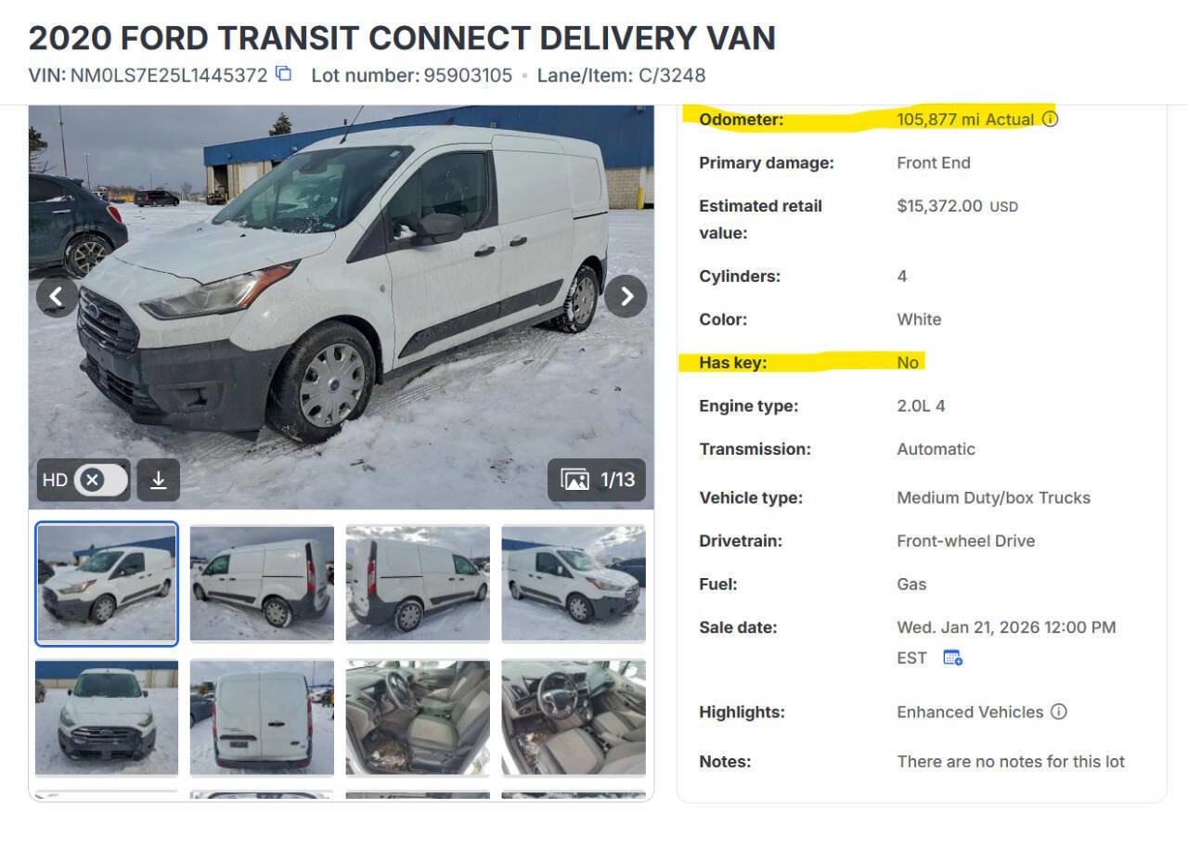Open the Notes section for this lot
Screen dimensions: 1188x850
(723, 761)
